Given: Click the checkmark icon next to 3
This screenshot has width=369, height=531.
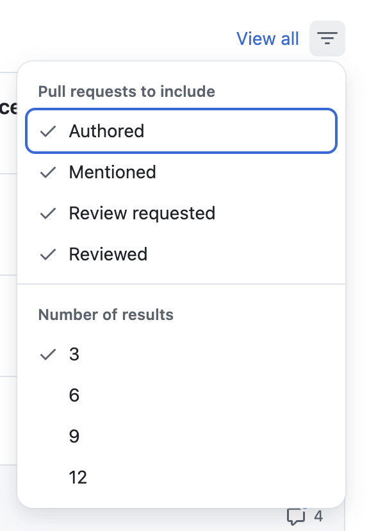Looking at the screenshot, I should point(48,355).
